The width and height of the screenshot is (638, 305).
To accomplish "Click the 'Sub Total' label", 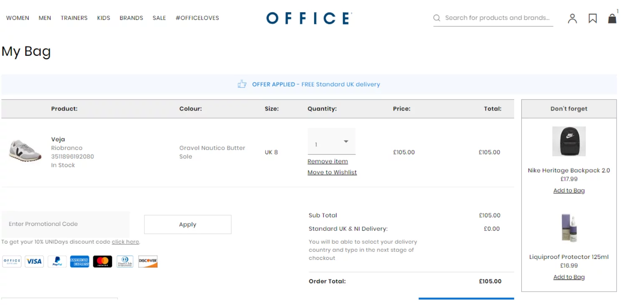I will [x=323, y=215].
